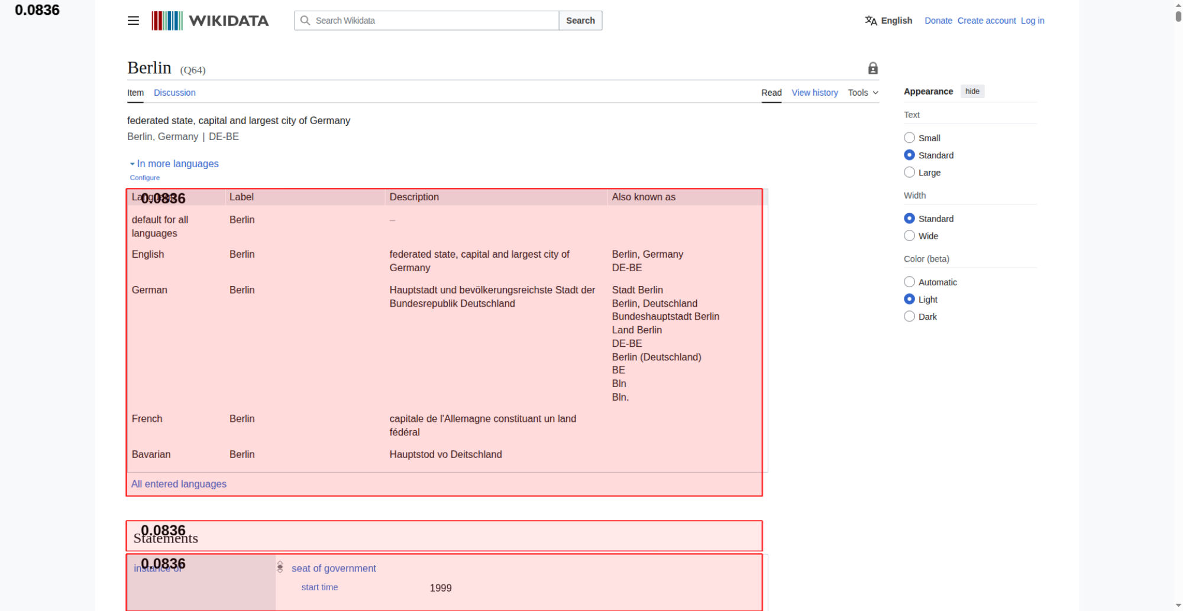The width and height of the screenshot is (1183, 611).
Task: Hide the Appearance panel
Action: pos(972,92)
